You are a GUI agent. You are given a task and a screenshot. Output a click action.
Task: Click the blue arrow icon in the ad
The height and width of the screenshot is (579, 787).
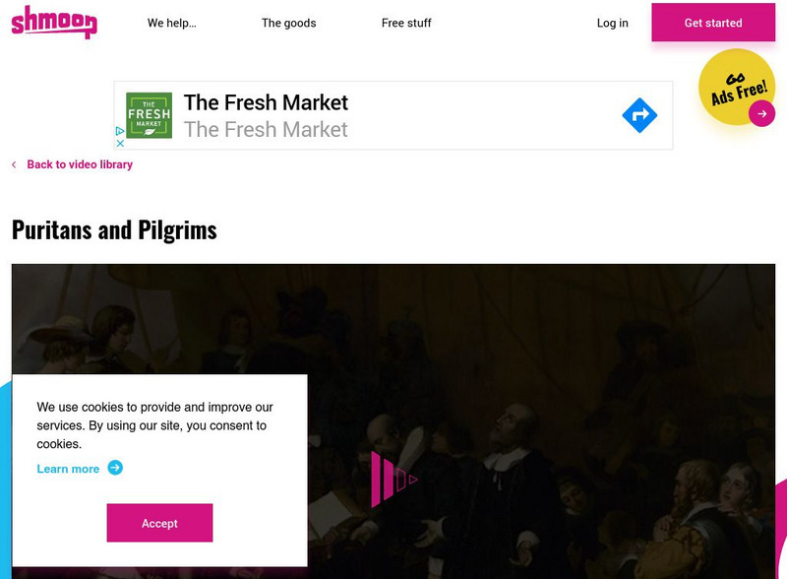click(x=639, y=115)
